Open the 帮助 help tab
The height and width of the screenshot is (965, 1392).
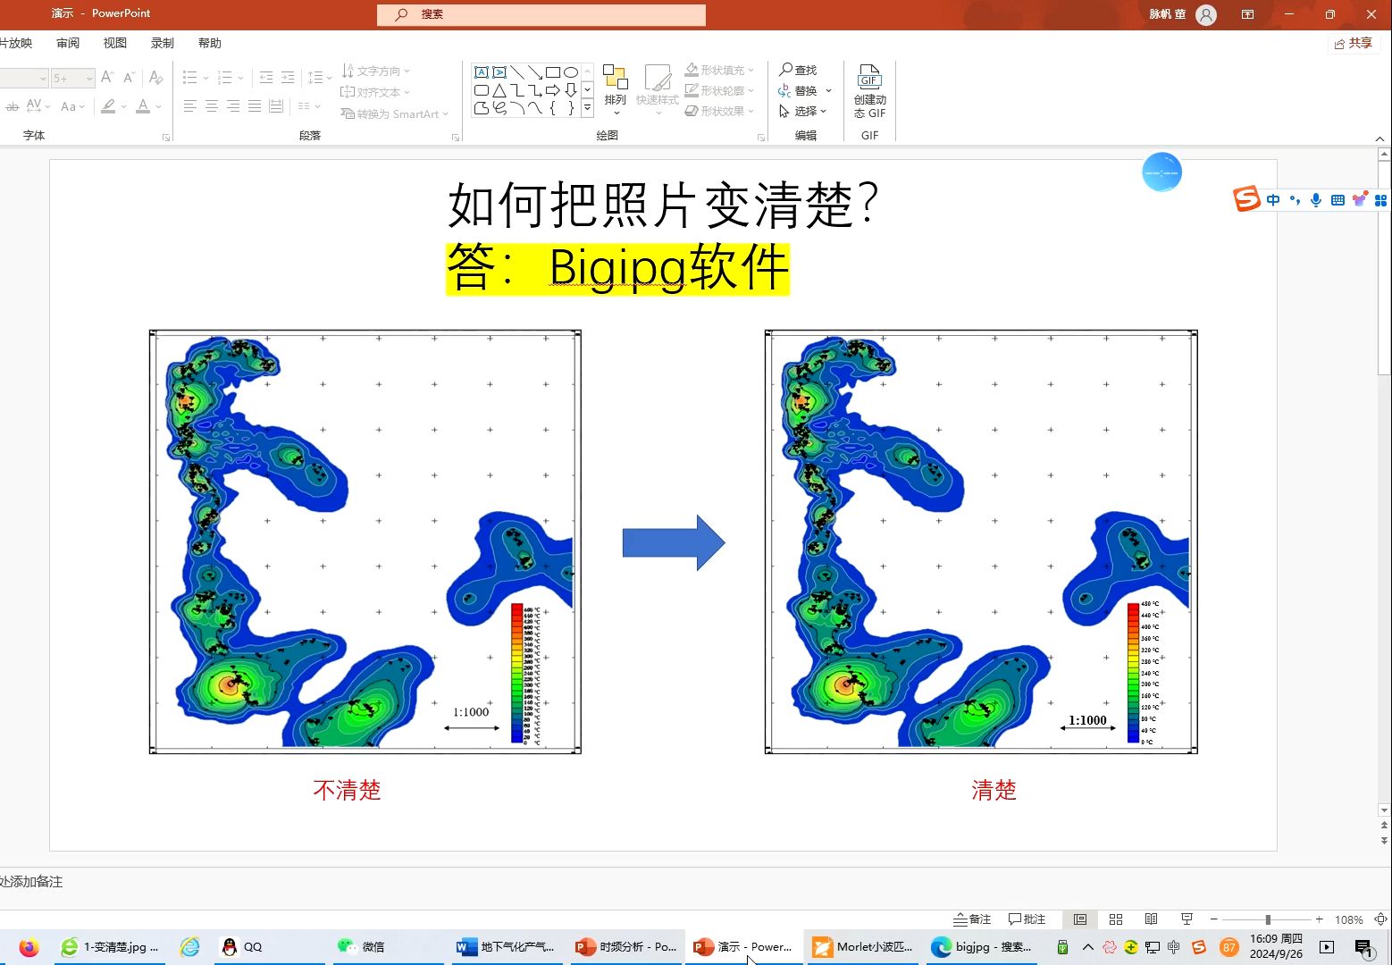pyautogui.click(x=210, y=43)
